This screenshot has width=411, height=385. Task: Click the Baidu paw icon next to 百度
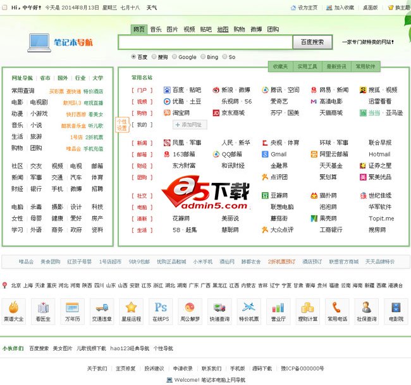(x=167, y=90)
